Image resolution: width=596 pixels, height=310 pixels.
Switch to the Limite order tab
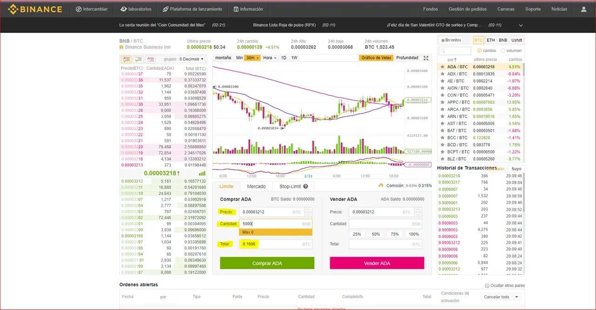[226, 186]
